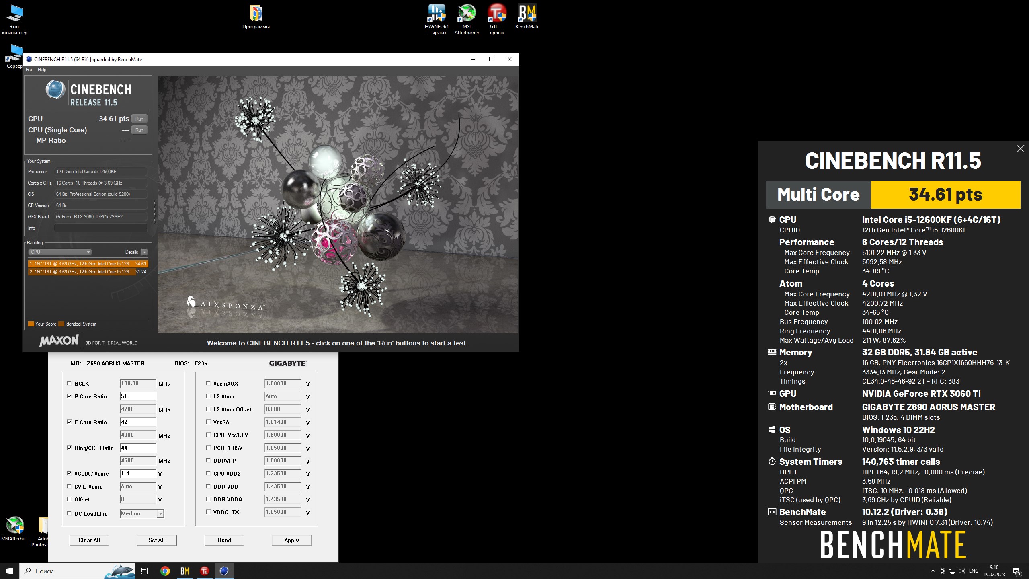The image size is (1029, 579).
Task: Click the Cinebench logo sphere icon
Action: (x=55, y=89)
